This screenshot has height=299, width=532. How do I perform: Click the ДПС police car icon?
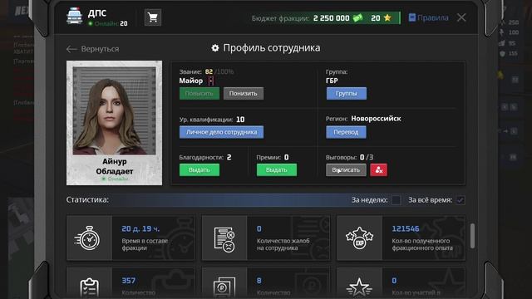coord(74,16)
